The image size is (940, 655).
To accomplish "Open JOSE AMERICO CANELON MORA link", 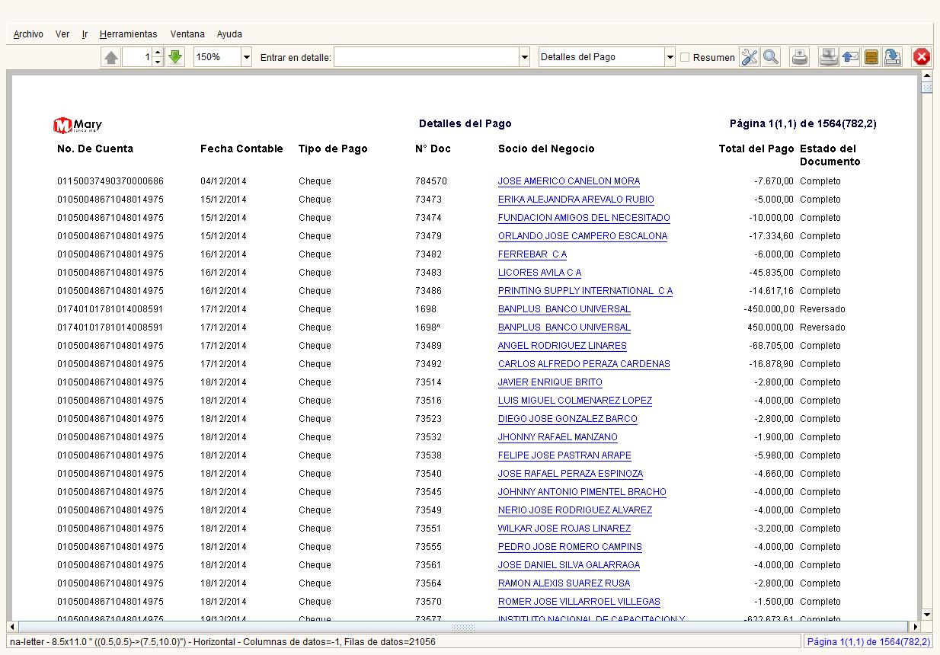I will tap(568, 181).
